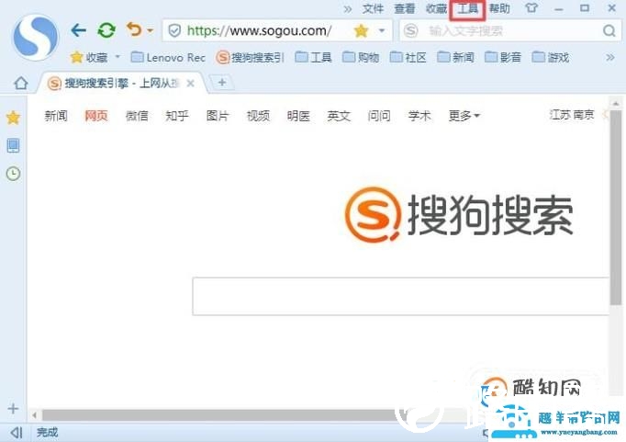The width and height of the screenshot is (626, 442).
Task: Focus the main Sogou search input box
Action: 400,296
